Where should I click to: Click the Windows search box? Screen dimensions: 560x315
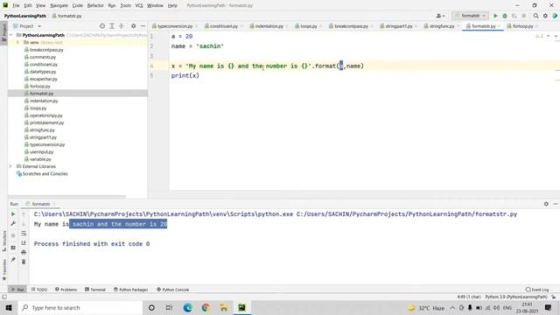[80, 307]
